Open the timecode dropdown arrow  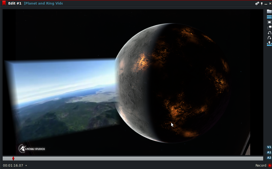pyautogui.click(x=26, y=166)
